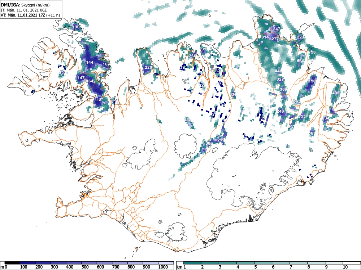The image size is (361, 270).
Task: Click the map value 405
Action: click(336, 93)
